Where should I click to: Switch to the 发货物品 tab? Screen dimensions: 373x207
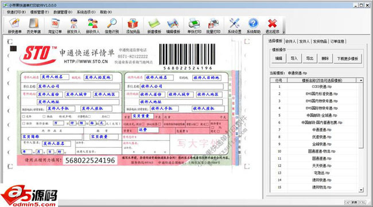point(320,41)
